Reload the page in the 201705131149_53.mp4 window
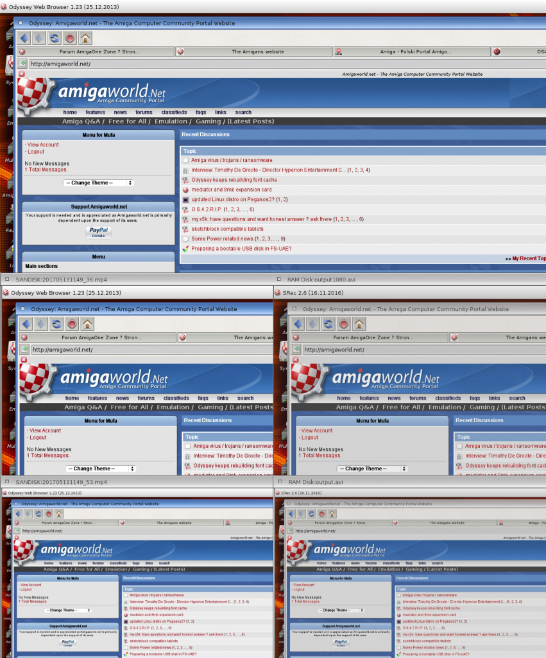546x658 pixels. pos(38,513)
